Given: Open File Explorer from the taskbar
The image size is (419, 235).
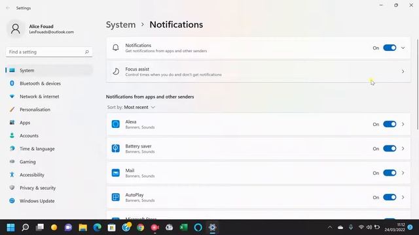Looking at the screenshot, I should 83,227.
